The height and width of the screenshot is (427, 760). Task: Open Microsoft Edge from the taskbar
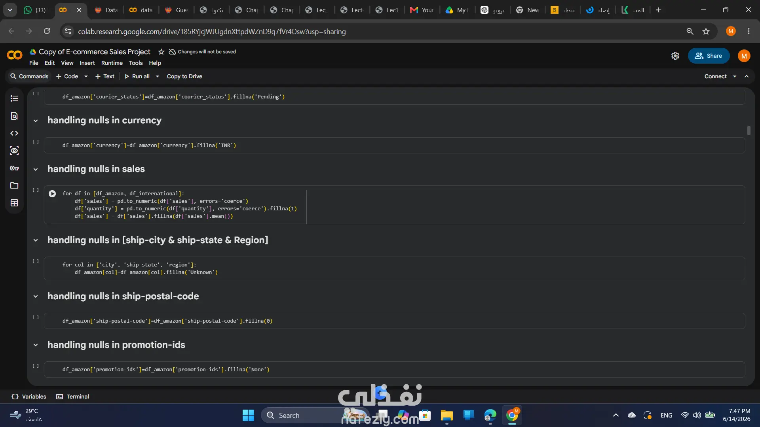(x=490, y=415)
